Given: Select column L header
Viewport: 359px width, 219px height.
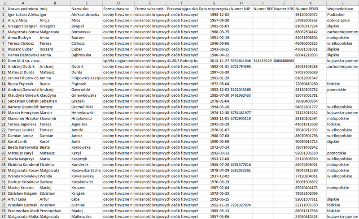Looking at the screenshot, I should coord(342,3).
